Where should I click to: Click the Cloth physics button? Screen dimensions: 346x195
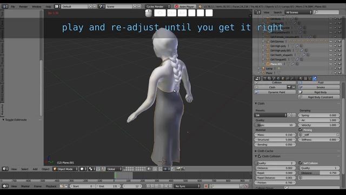[270, 87]
